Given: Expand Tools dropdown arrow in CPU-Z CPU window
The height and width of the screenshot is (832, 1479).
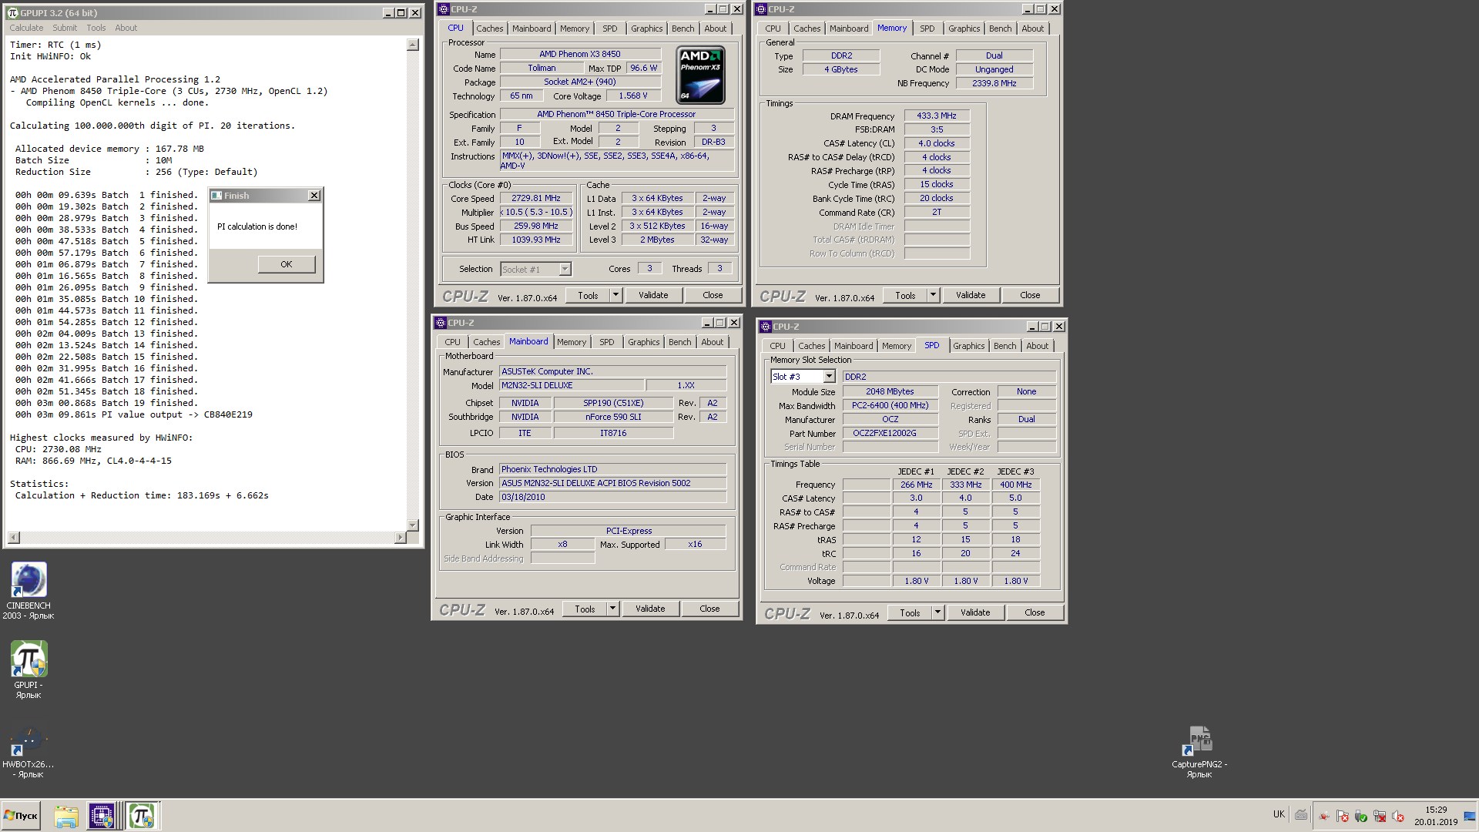Looking at the screenshot, I should (x=615, y=295).
